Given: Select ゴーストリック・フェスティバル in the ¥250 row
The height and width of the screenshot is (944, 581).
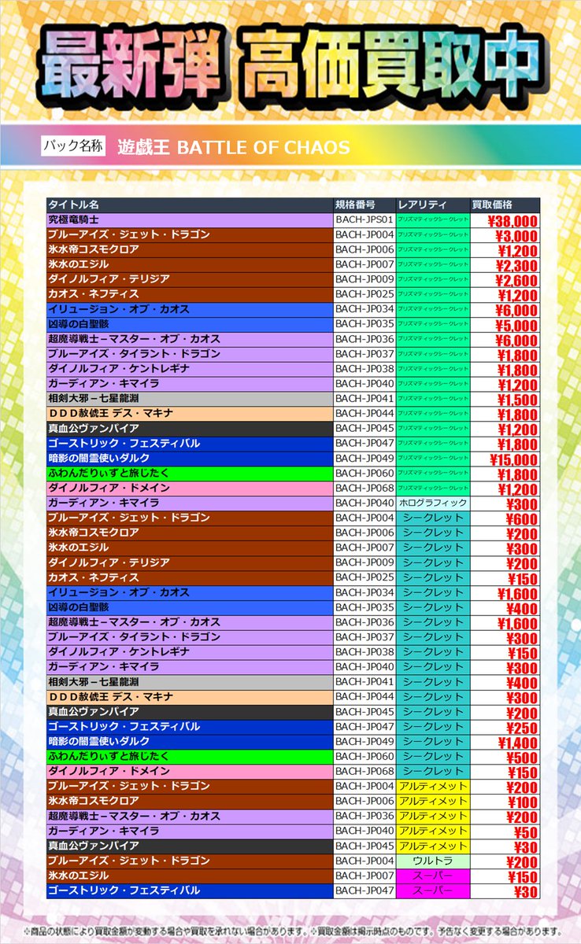Looking at the screenshot, I should pyautogui.click(x=190, y=727).
